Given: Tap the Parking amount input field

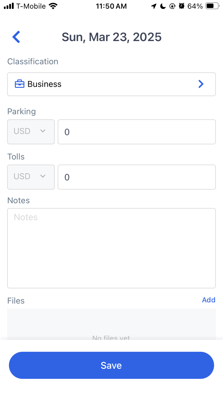Looking at the screenshot, I should coord(137,132).
